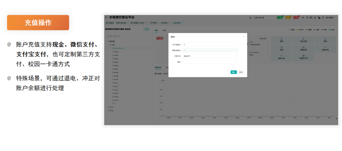Click the 退电 refund action tile
This screenshot has height=151, width=342.
(x=282, y=48)
